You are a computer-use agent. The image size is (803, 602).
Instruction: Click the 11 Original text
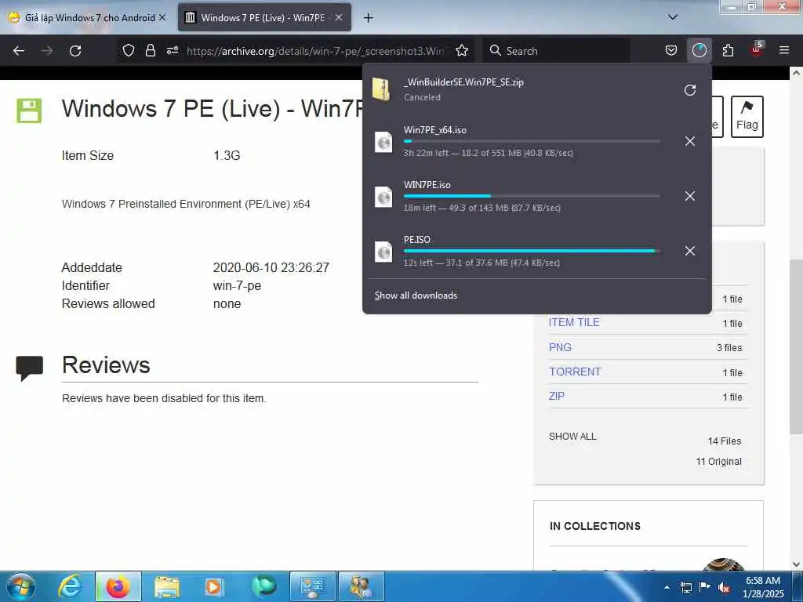[x=718, y=461]
